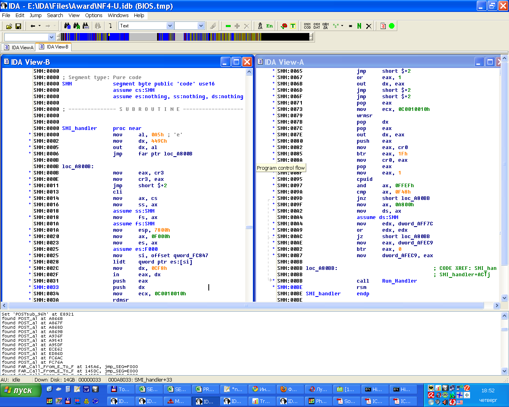Click the oil derrick toolbar icon
The image size is (509, 407).
pos(260,26)
